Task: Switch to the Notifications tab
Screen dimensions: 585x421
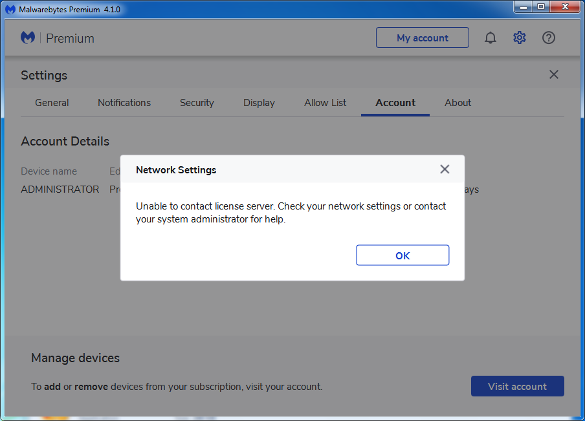Action: [x=124, y=103]
